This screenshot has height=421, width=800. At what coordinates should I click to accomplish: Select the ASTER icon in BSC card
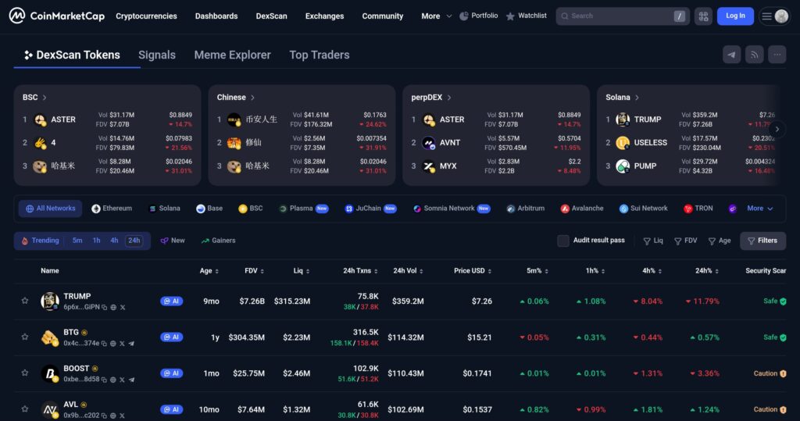[40, 120]
